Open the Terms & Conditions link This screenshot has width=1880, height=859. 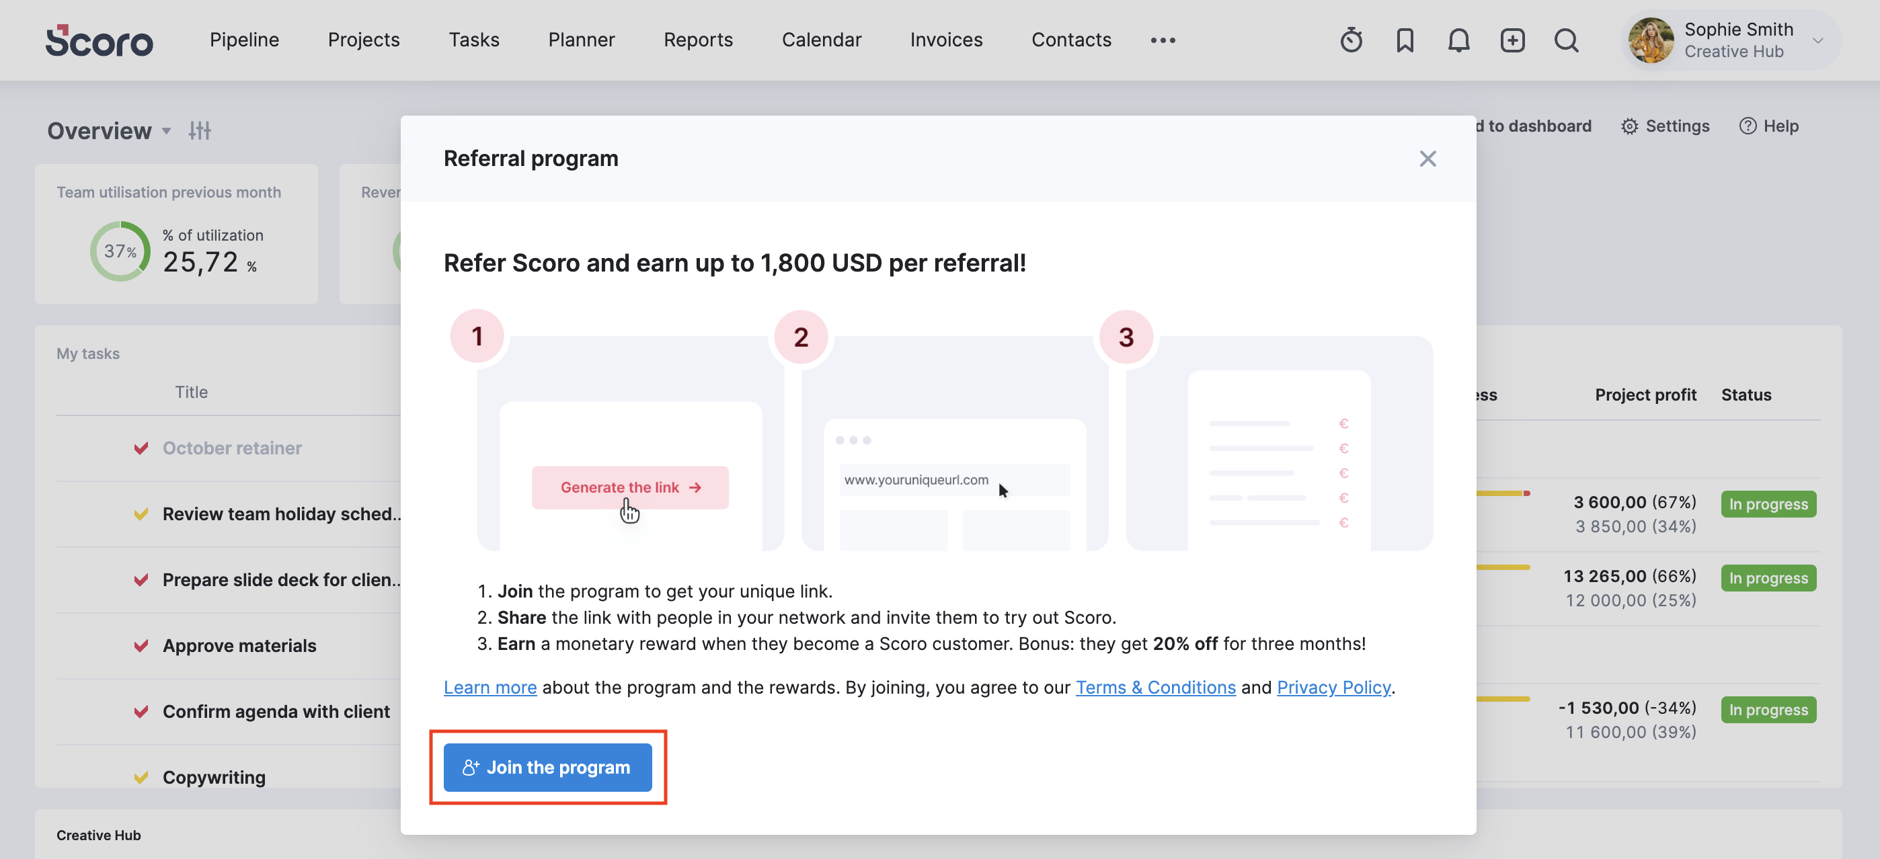pyautogui.click(x=1155, y=688)
